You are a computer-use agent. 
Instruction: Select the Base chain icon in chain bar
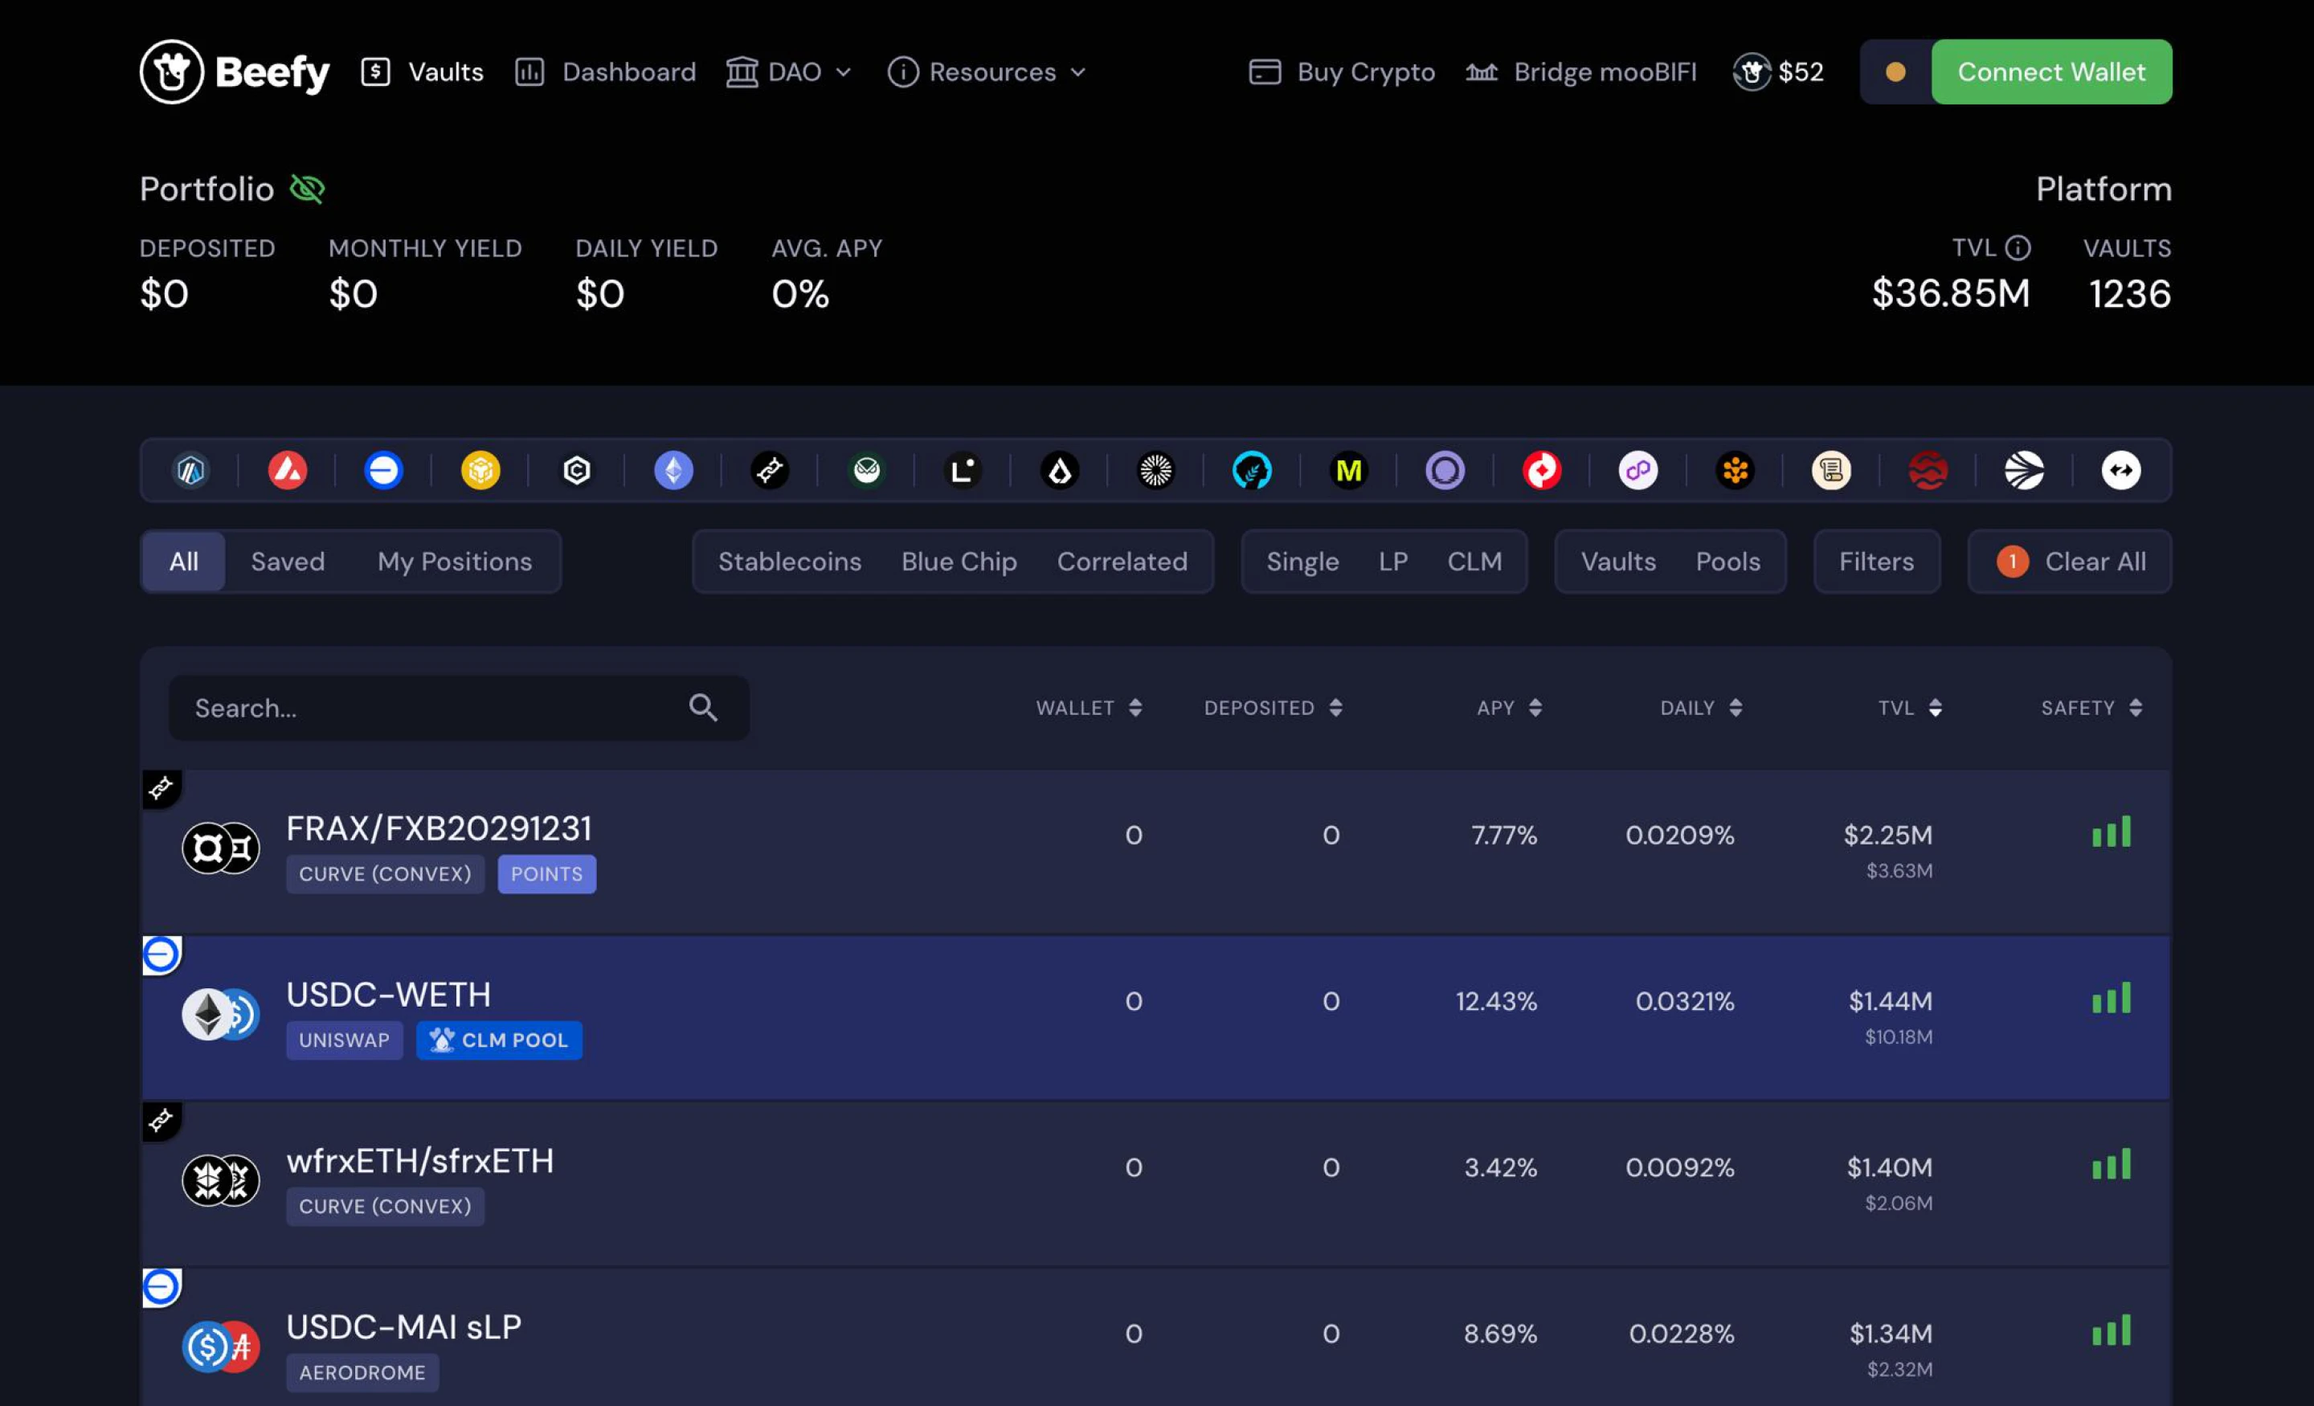click(384, 470)
